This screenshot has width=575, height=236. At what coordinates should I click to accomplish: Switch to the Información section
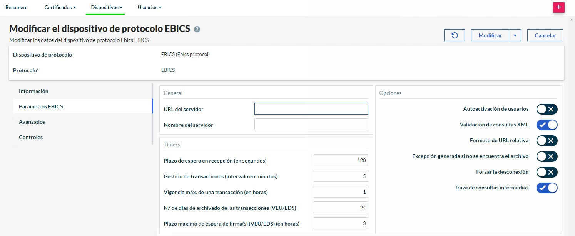33,91
